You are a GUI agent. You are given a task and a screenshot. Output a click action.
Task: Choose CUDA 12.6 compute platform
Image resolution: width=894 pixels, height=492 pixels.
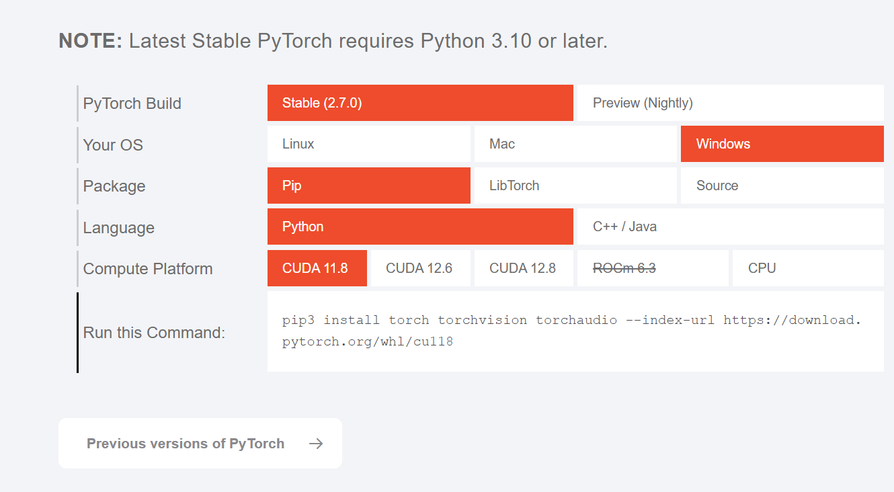click(x=419, y=268)
